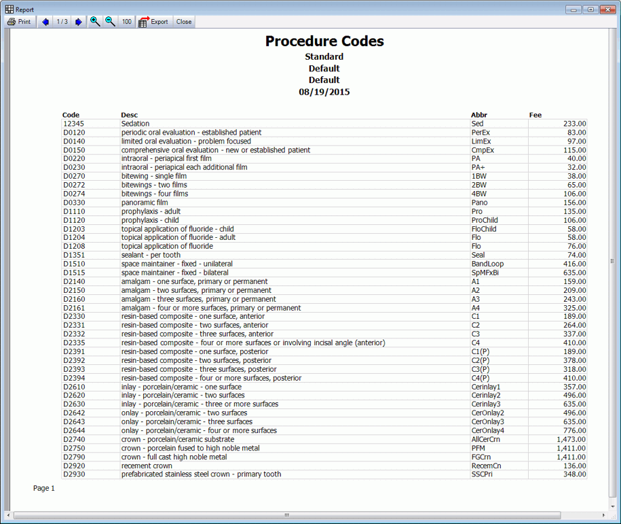Click 'prophylaxis - adult' description
This screenshot has height=524, width=621.
click(x=151, y=211)
